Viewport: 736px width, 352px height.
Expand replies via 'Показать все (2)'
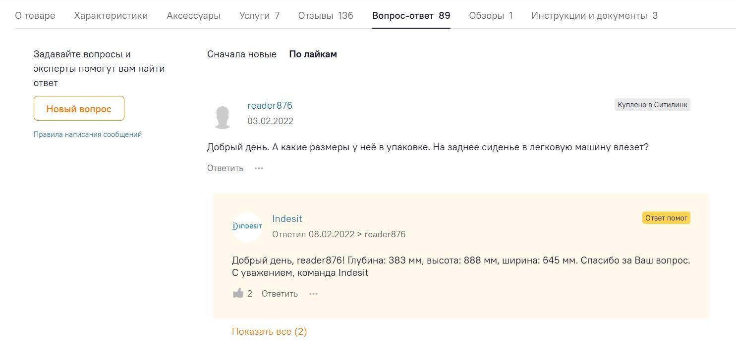point(270,332)
